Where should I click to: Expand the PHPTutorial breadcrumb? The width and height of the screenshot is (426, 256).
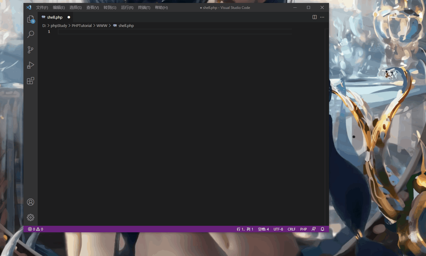(x=82, y=26)
